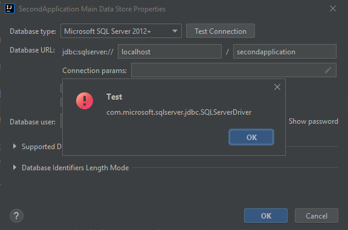Click the com.microsoft.sqlserver.jdbc.SQLServerDriver error message
The width and height of the screenshot is (348, 230).
tap(179, 112)
